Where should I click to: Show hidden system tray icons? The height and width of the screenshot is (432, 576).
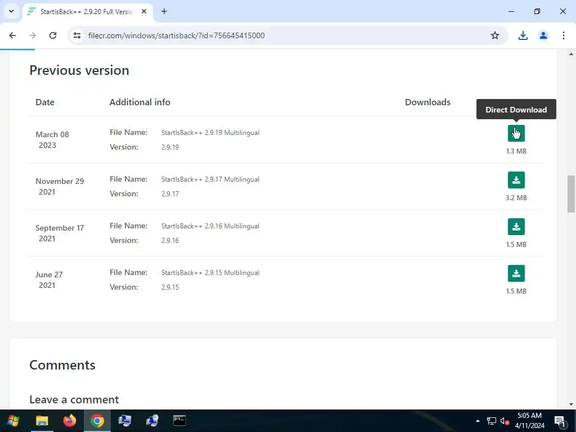point(478,421)
